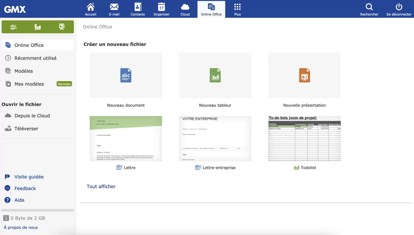This screenshot has height=235, width=414.
Task: Click the green spreadsheet icon tile
Action: pos(215,75)
